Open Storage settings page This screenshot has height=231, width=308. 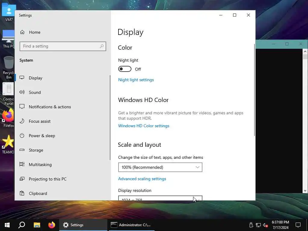36,150
